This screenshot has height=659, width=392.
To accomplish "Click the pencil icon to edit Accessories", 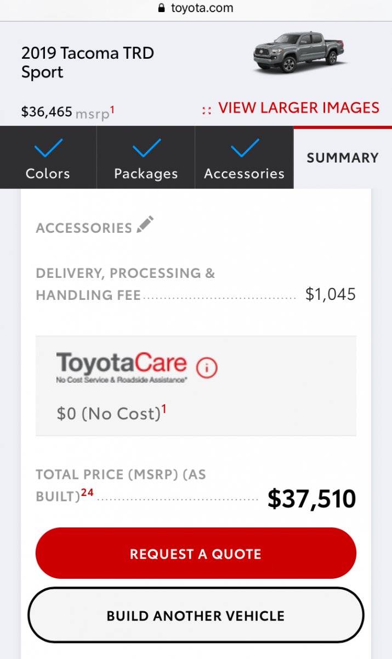I will [145, 224].
